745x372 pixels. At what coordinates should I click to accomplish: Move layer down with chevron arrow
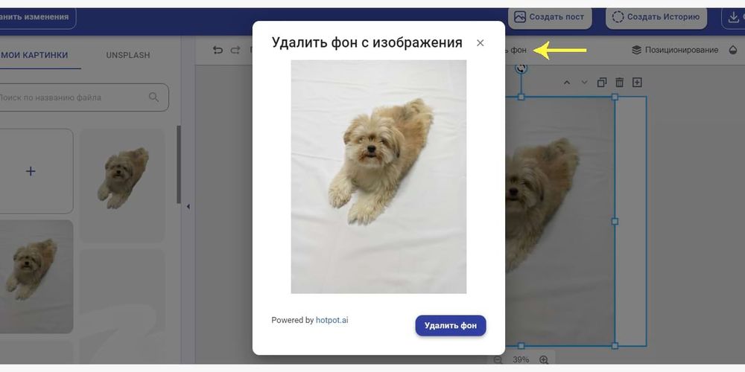584,83
